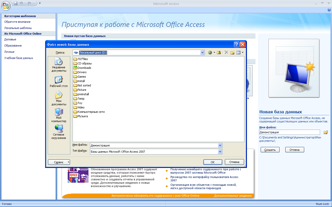Open Недавние документы in places bar

point(59,65)
